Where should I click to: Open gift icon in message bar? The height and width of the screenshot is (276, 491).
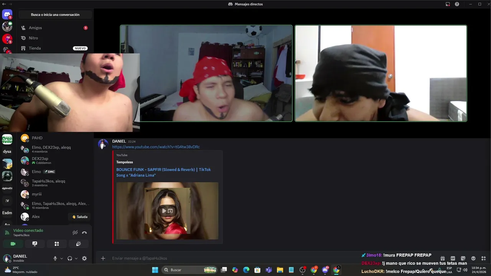(442, 258)
